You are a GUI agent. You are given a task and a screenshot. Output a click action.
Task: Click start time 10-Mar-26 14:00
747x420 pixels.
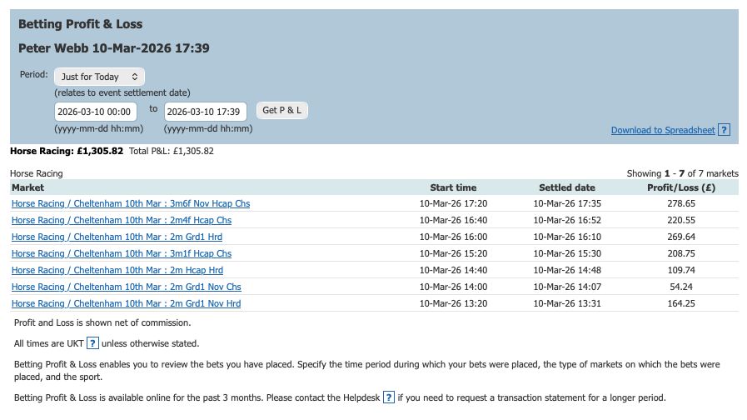tap(453, 287)
